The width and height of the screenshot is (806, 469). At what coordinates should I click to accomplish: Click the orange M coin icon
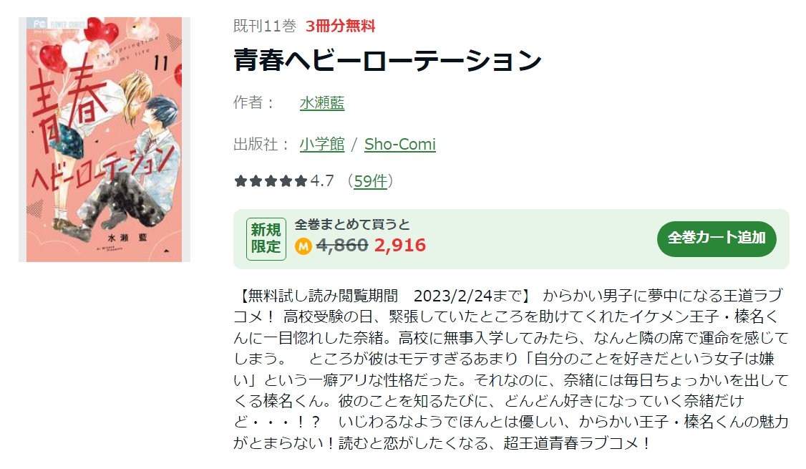click(x=304, y=247)
